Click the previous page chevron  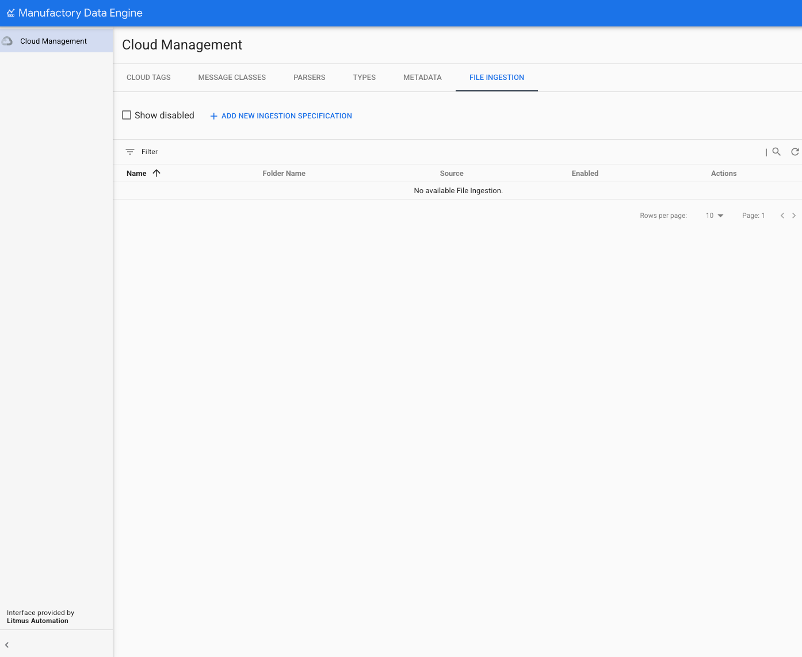click(x=782, y=216)
